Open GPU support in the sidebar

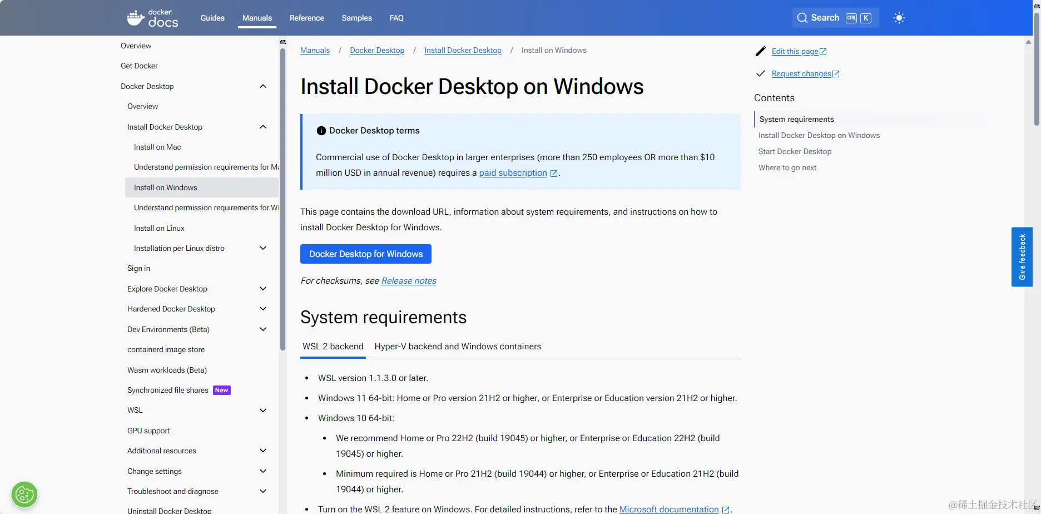148,431
